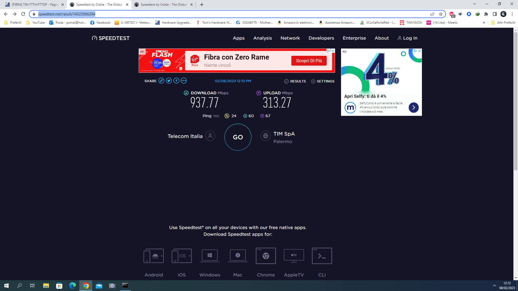518x291 pixels.
Task: Bookmark this page with the star icon
Action: (441, 14)
